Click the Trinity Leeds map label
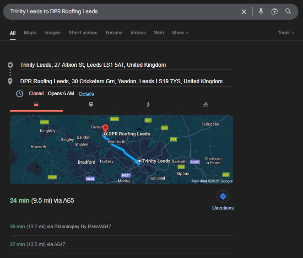Viewport: 303px width, 258px height. pos(157,161)
